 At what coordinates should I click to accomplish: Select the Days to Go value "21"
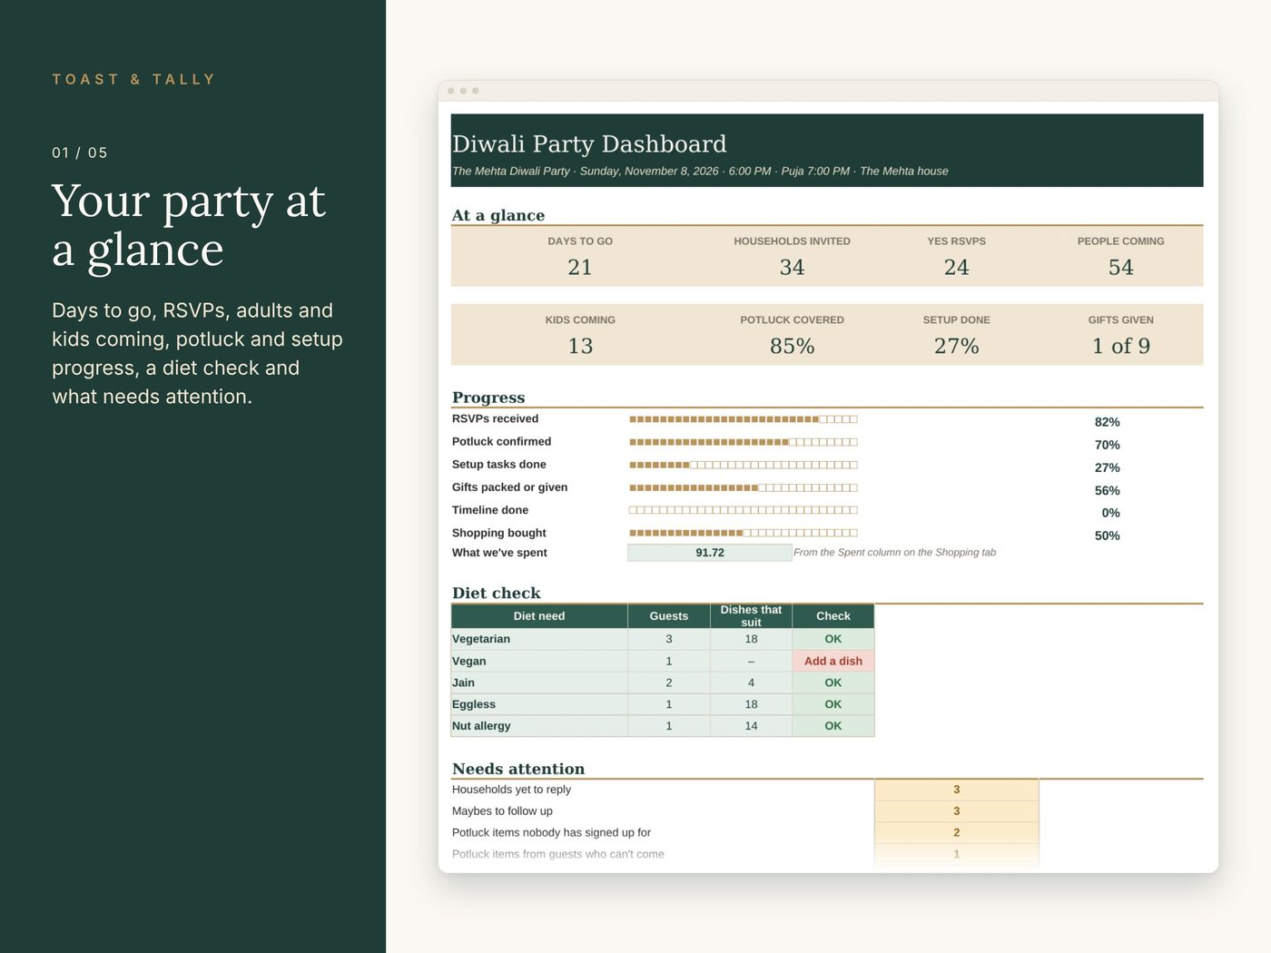[x=580, y=267]
